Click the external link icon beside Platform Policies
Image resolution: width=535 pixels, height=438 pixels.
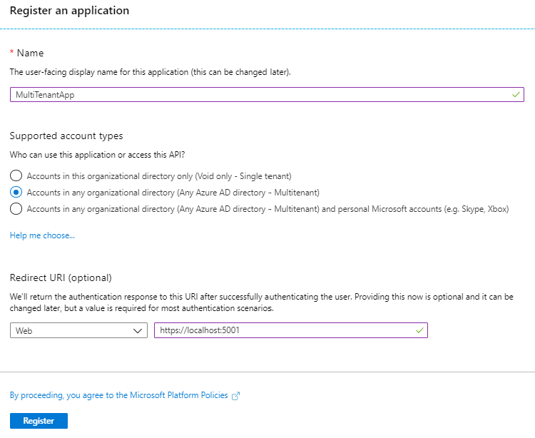click(x=236, y=396)
